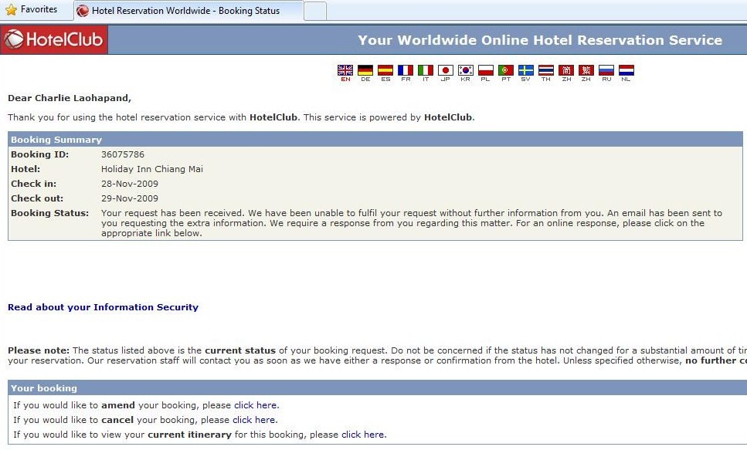The height and width of the screenshot is (450, 747).
Task: Click the Check in label
Action: click(x=33, y=184)
